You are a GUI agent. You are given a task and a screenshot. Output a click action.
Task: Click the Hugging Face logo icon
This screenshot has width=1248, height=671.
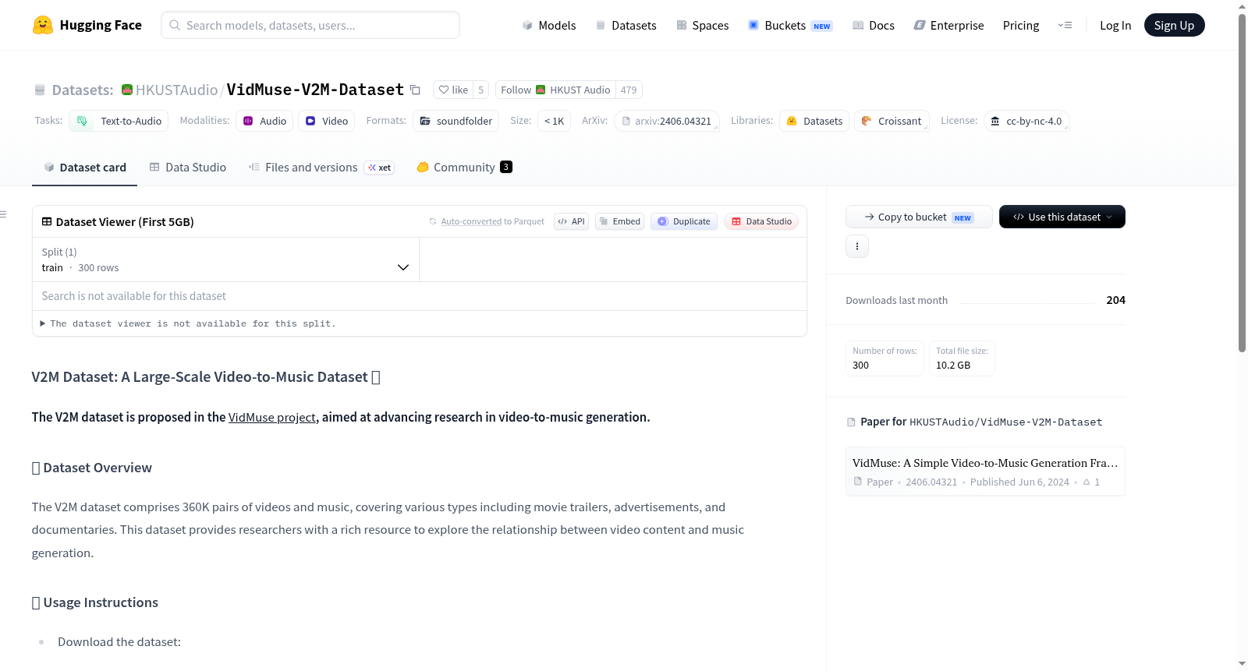[43, 25]
